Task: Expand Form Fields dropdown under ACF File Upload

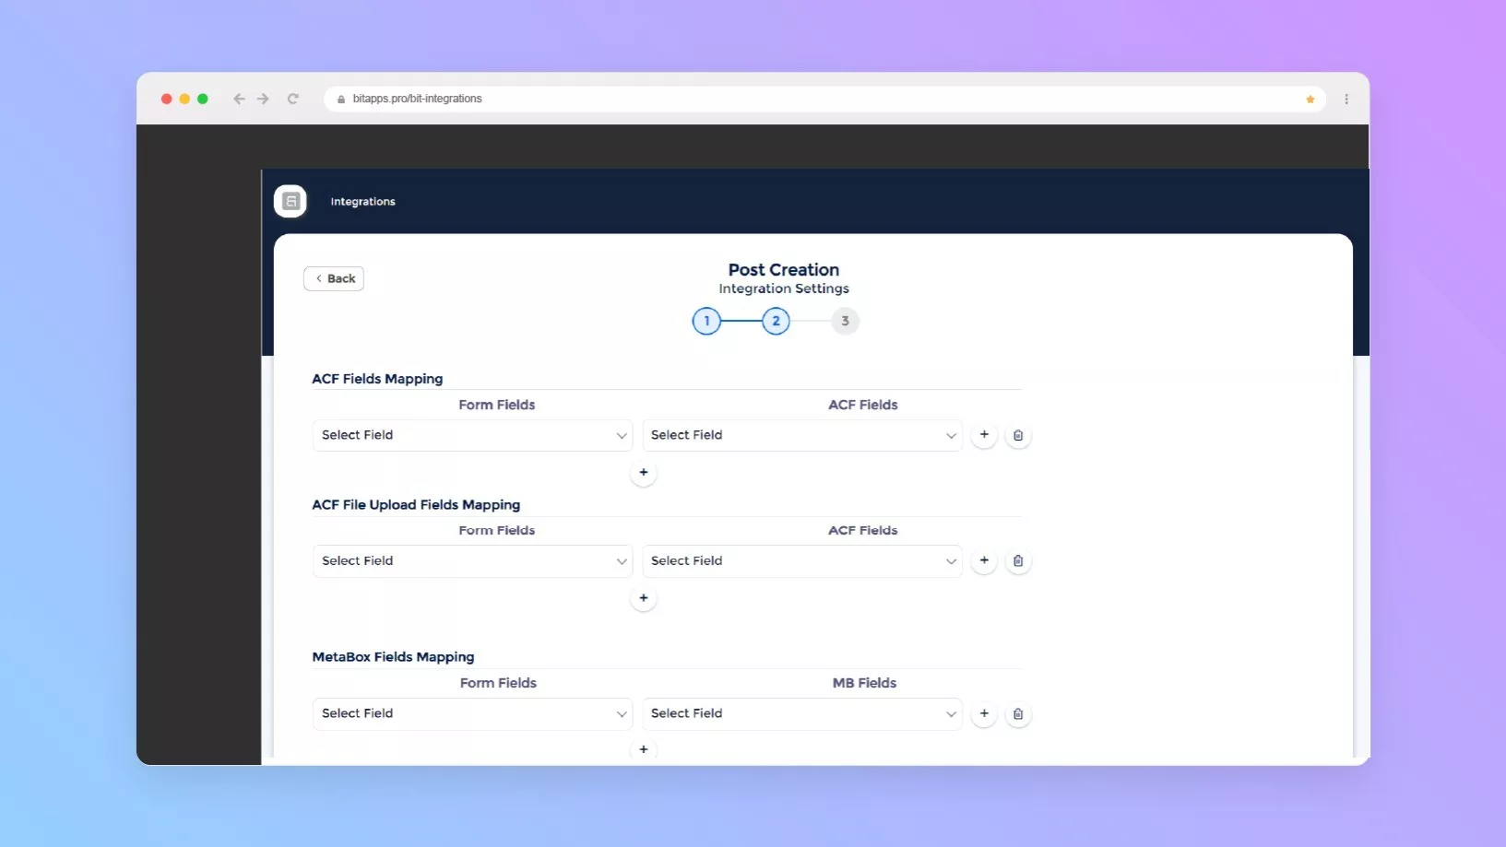Action: tap(472, 561)
